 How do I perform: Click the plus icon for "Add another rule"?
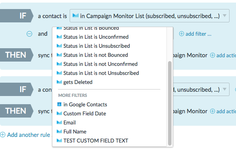[x=3, y=135]
